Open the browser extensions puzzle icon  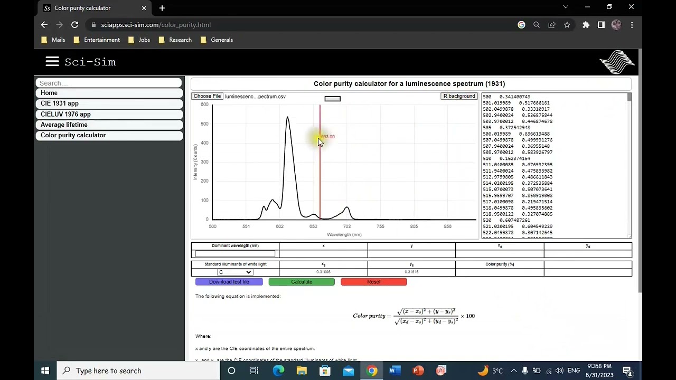click(x=586, y=25)
